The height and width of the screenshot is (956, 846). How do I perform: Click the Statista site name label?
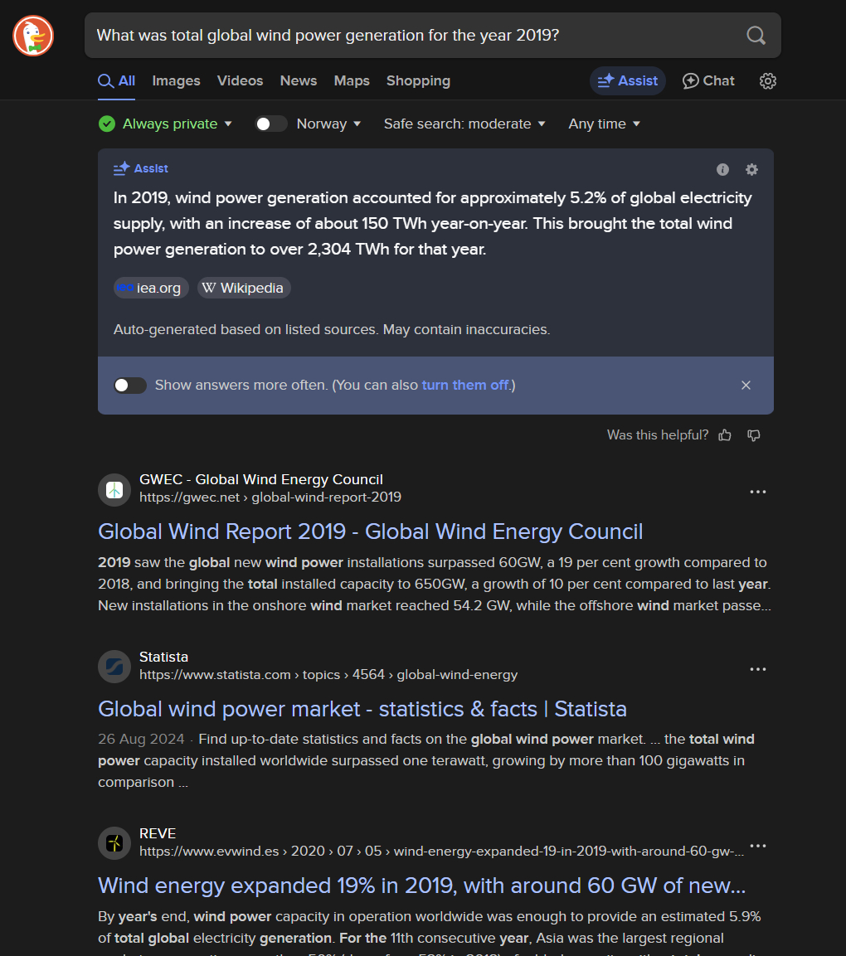(164, 658)
